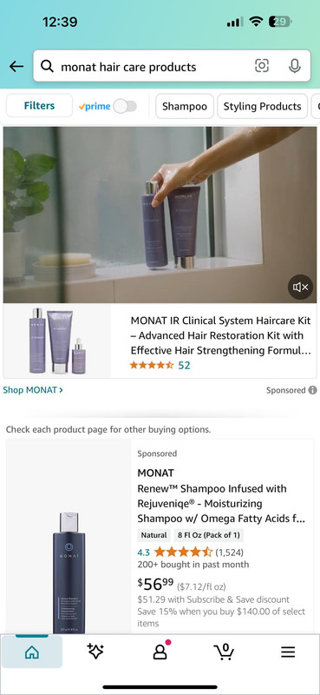Follow the Shop MONAT link
Screen dimensions: 320x695
pyautogui.click(x=33, y=390)
